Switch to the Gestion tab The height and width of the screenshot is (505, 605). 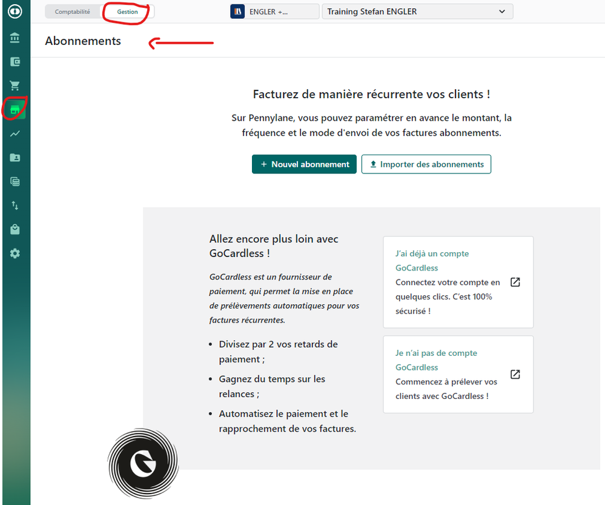pos(127,12)
